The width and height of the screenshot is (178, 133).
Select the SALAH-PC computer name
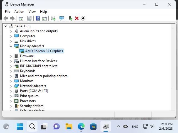click(x=23, y=26)
